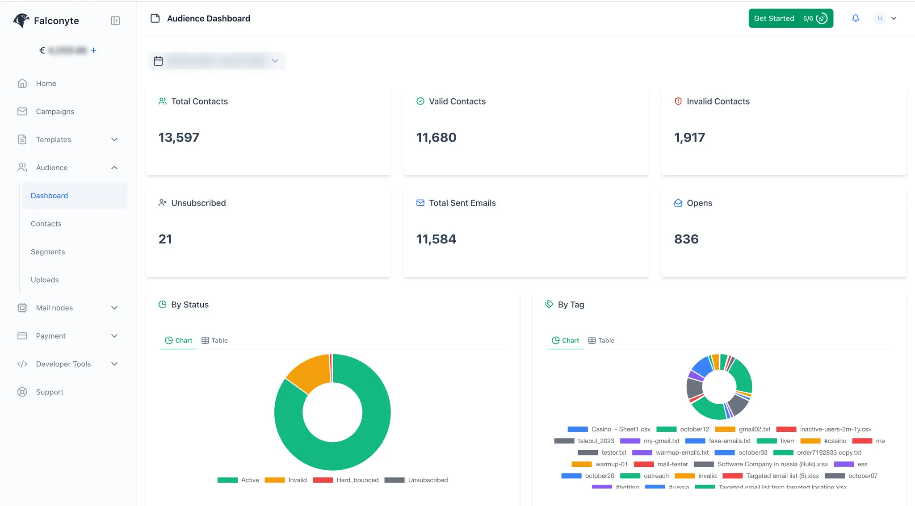
Task: Click the Falconyte brand name
Action: click(x=56, y=21)
